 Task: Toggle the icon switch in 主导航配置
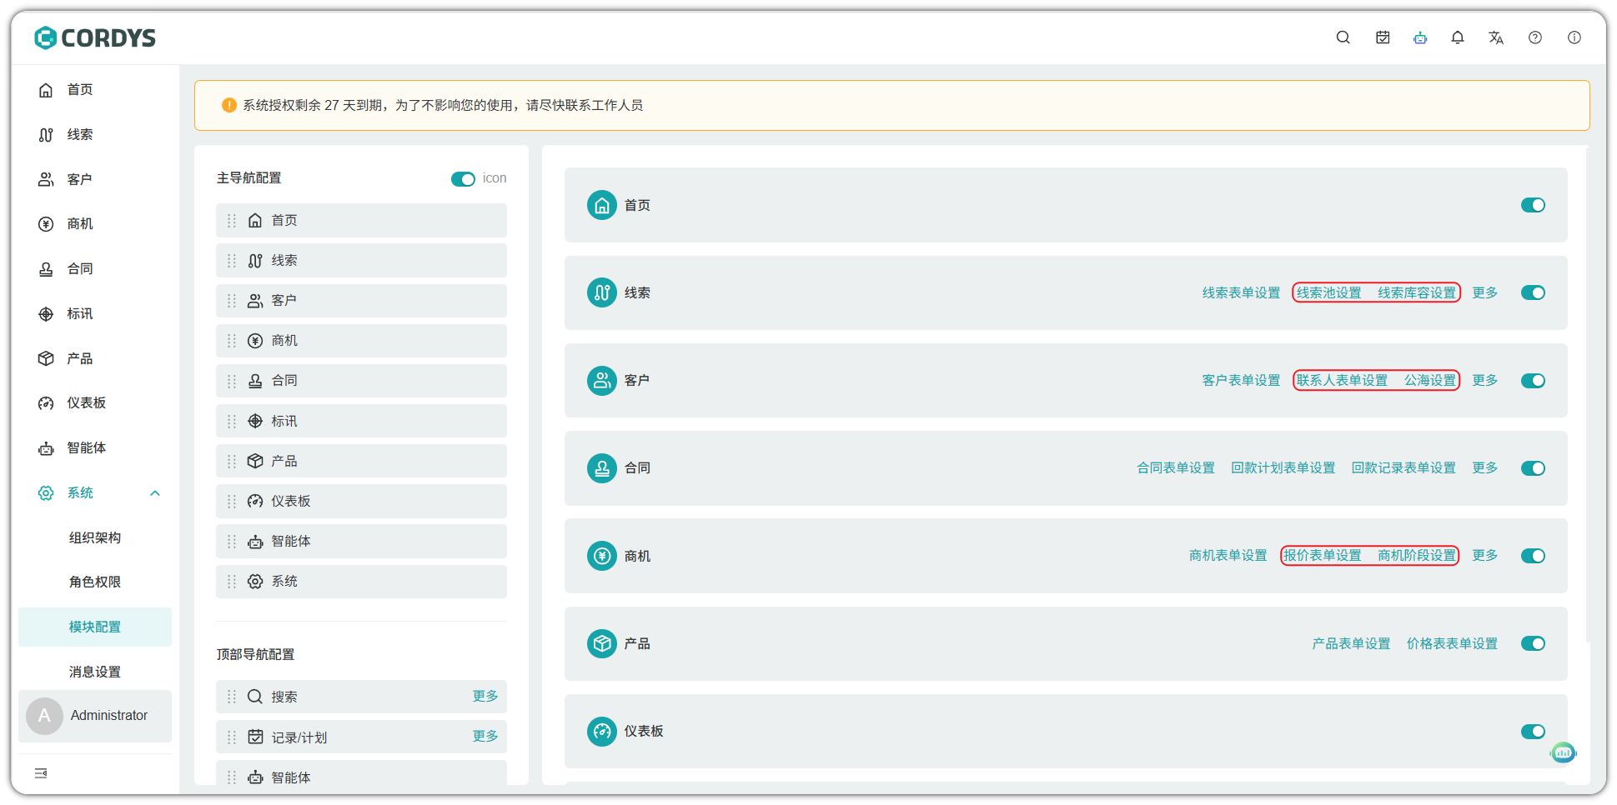click(x=463, y=179)
